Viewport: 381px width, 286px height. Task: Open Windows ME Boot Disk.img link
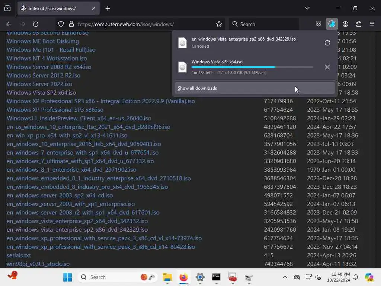tap(43, 41)
